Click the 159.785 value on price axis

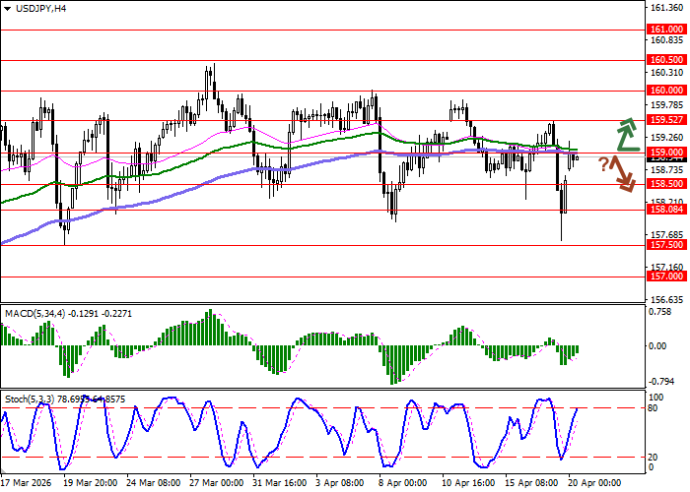667,105
